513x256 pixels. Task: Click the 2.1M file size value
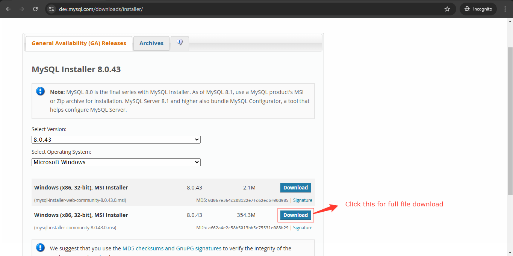[x=249, y=188]
